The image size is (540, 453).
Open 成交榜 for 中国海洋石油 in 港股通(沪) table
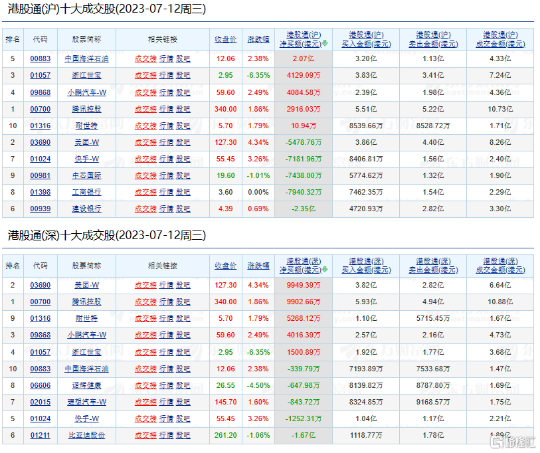click(x=145, y=58)
